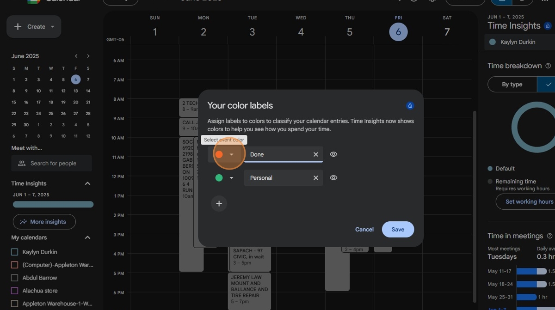The width and height of the screenshot is (555, 310).
Task: Click the May 11-17 meetings bar
Action: coord(531,272)
